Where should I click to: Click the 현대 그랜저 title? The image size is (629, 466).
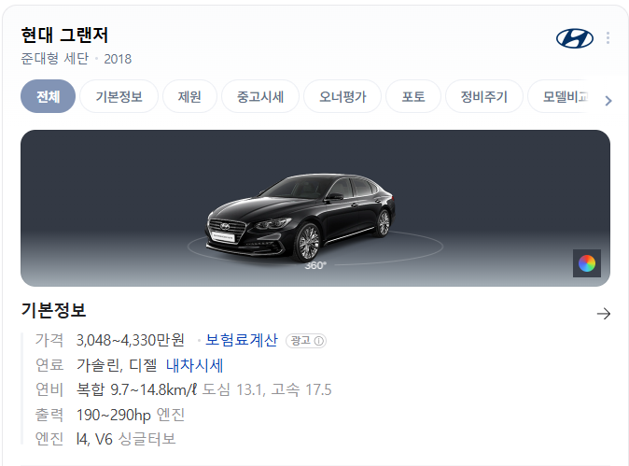(x=64, y=35)
